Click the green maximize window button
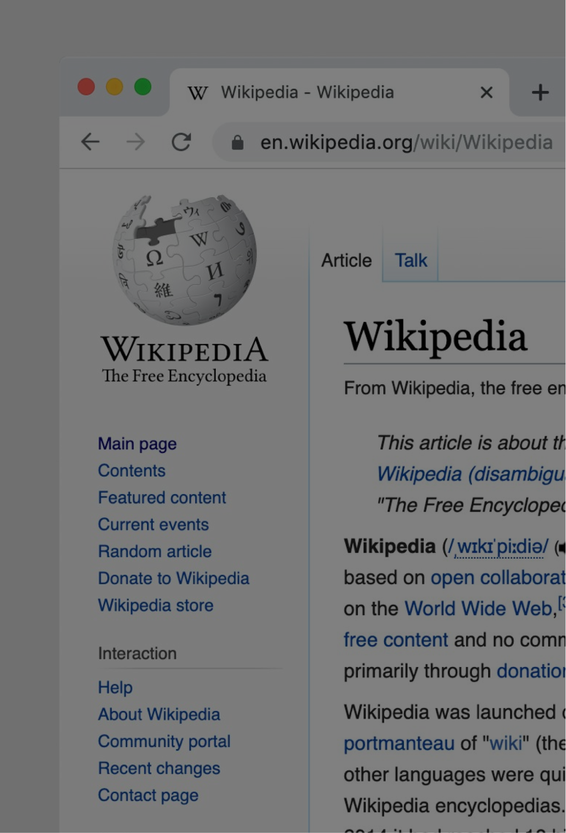The height and width of the screenshot is (833, 566). click(x=143, y=87)
